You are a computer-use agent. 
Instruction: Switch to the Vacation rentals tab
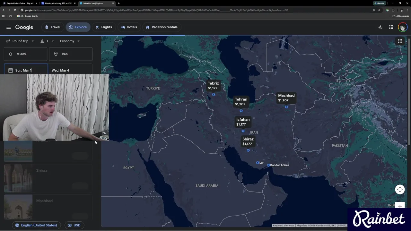[162, 27]
